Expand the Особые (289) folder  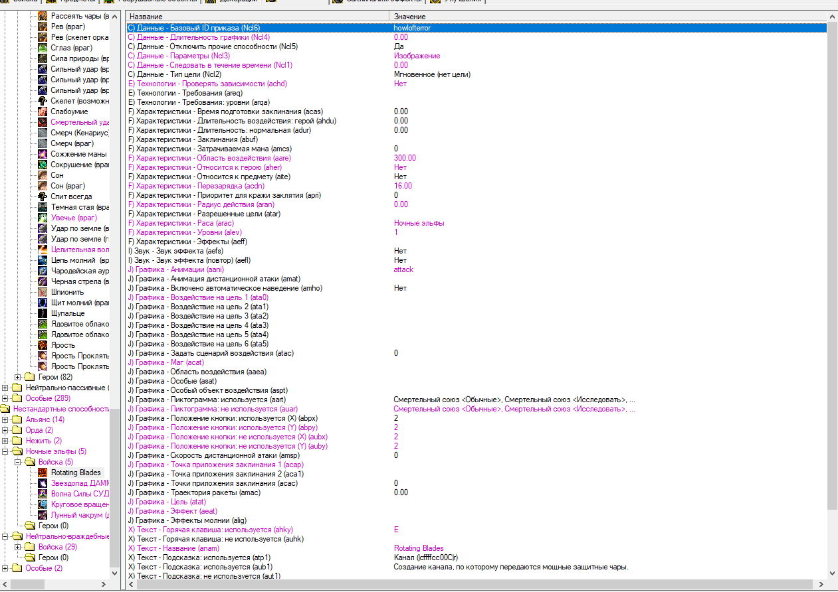[5, 398]
